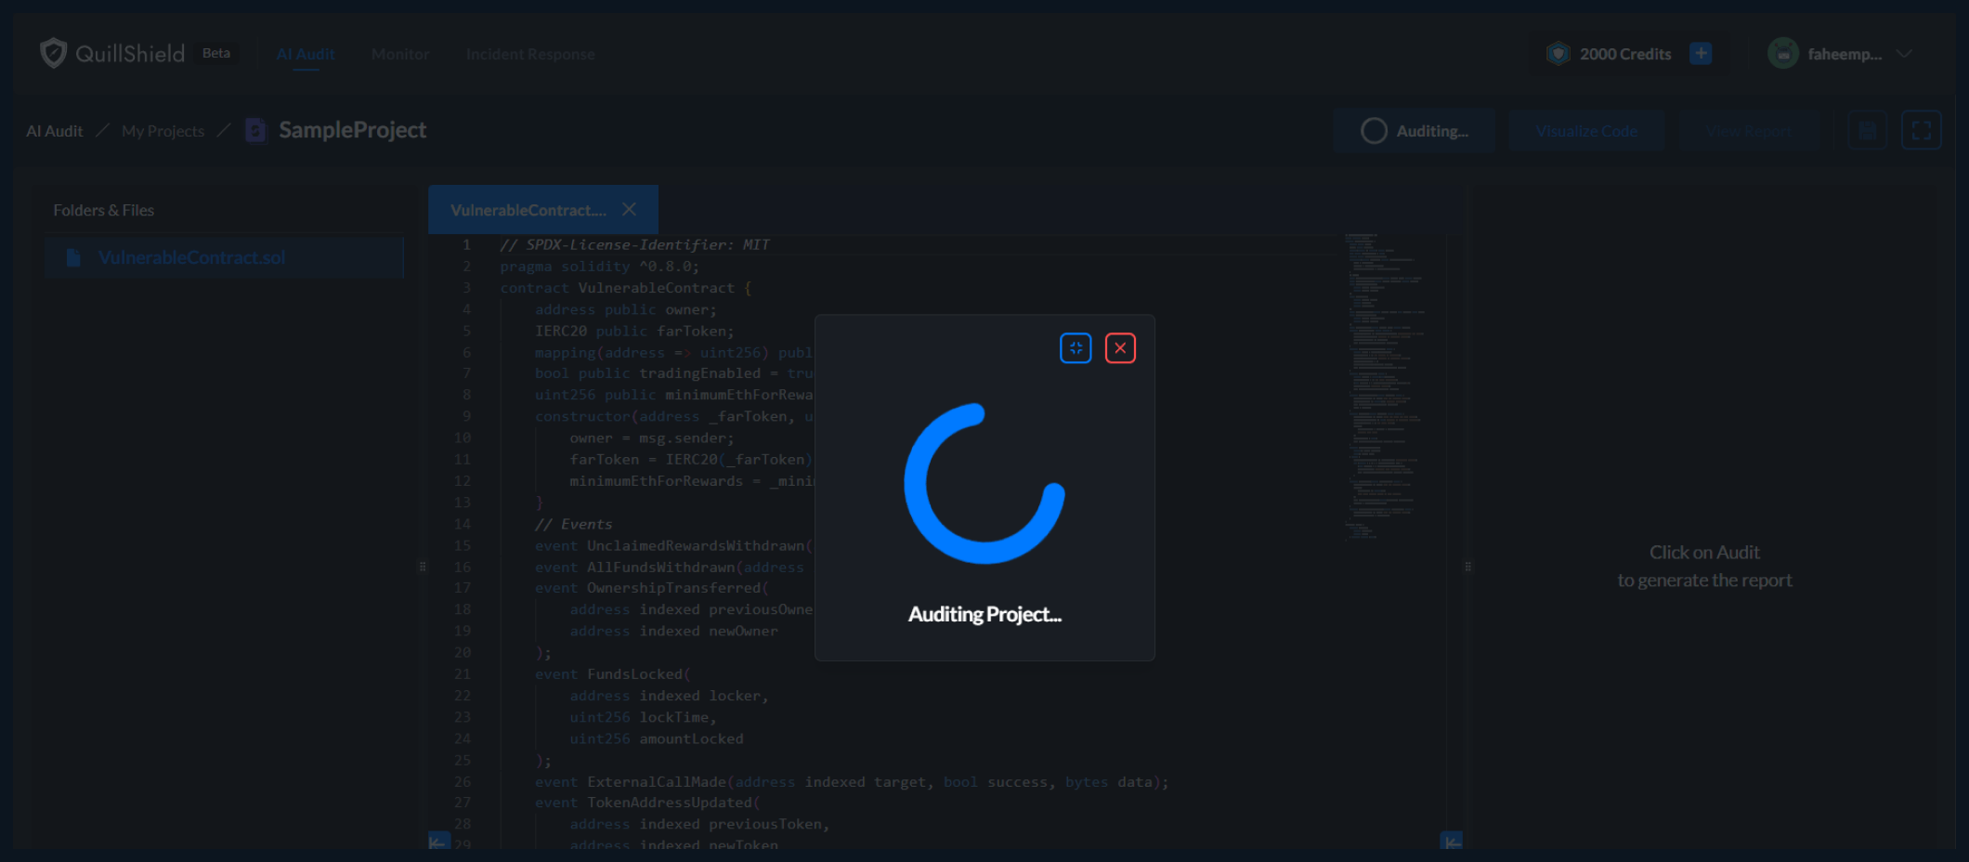This screenshot has height=862, width=1969.
Task: Click the save floppy disk icon
Action: pos(1867,130)
